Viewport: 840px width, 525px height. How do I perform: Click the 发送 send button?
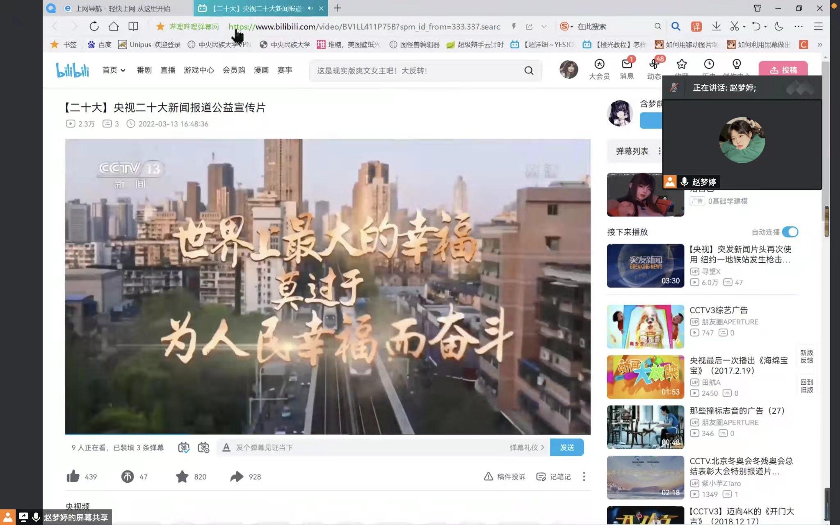[567, 447]
